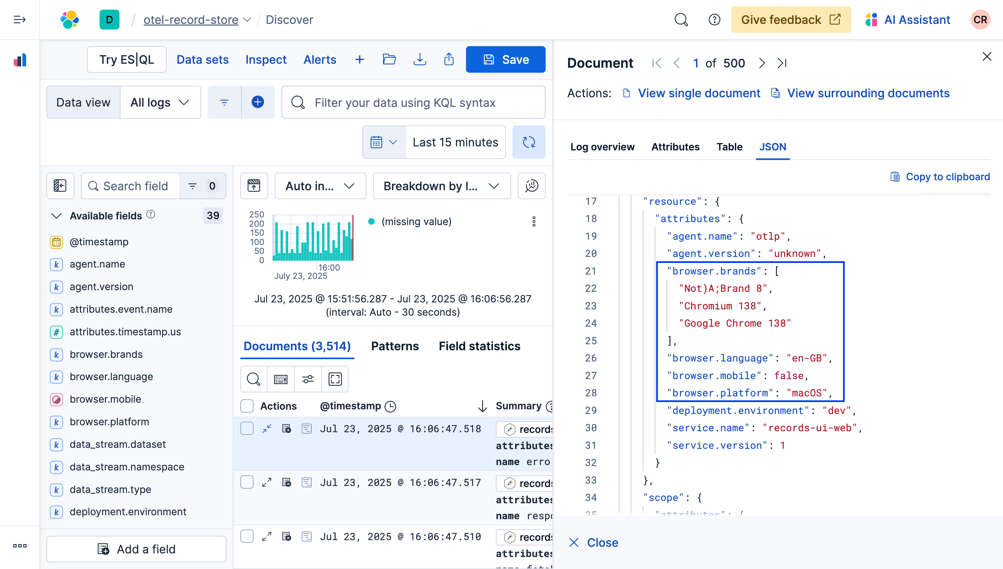Check the first document row
1003x569 pixels.
tap(247, 428)
